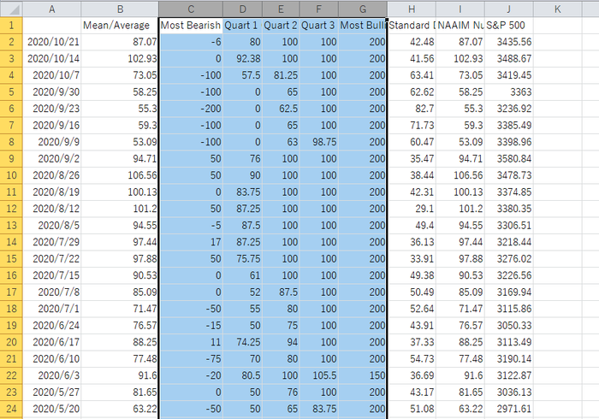Click the Most Bearish header cell
The height and width of the screenshot is (419, 599).
[x=191, y=25]
